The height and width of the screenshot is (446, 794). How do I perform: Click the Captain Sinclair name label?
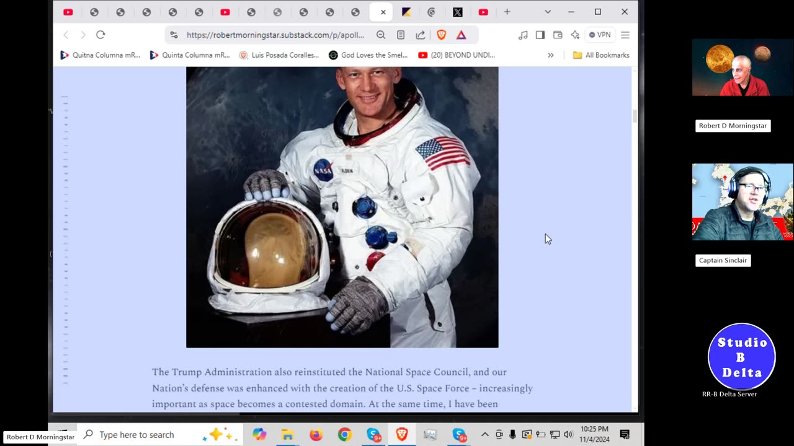(x=723, y=260)
